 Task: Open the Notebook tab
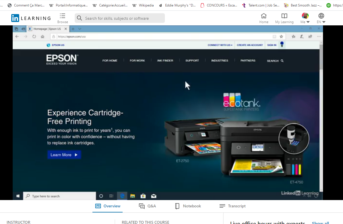188,206
